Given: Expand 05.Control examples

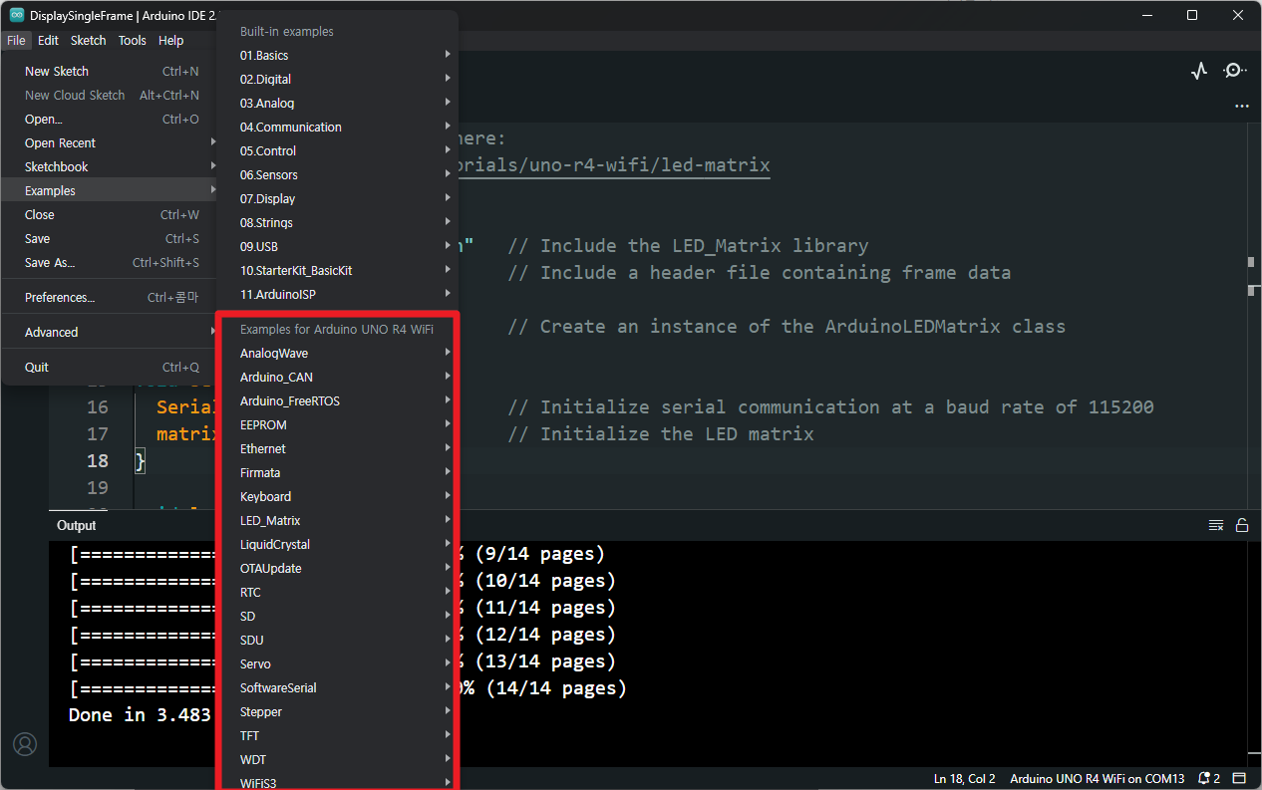Looking at the screenshot, I should click(x=337, y=151).
